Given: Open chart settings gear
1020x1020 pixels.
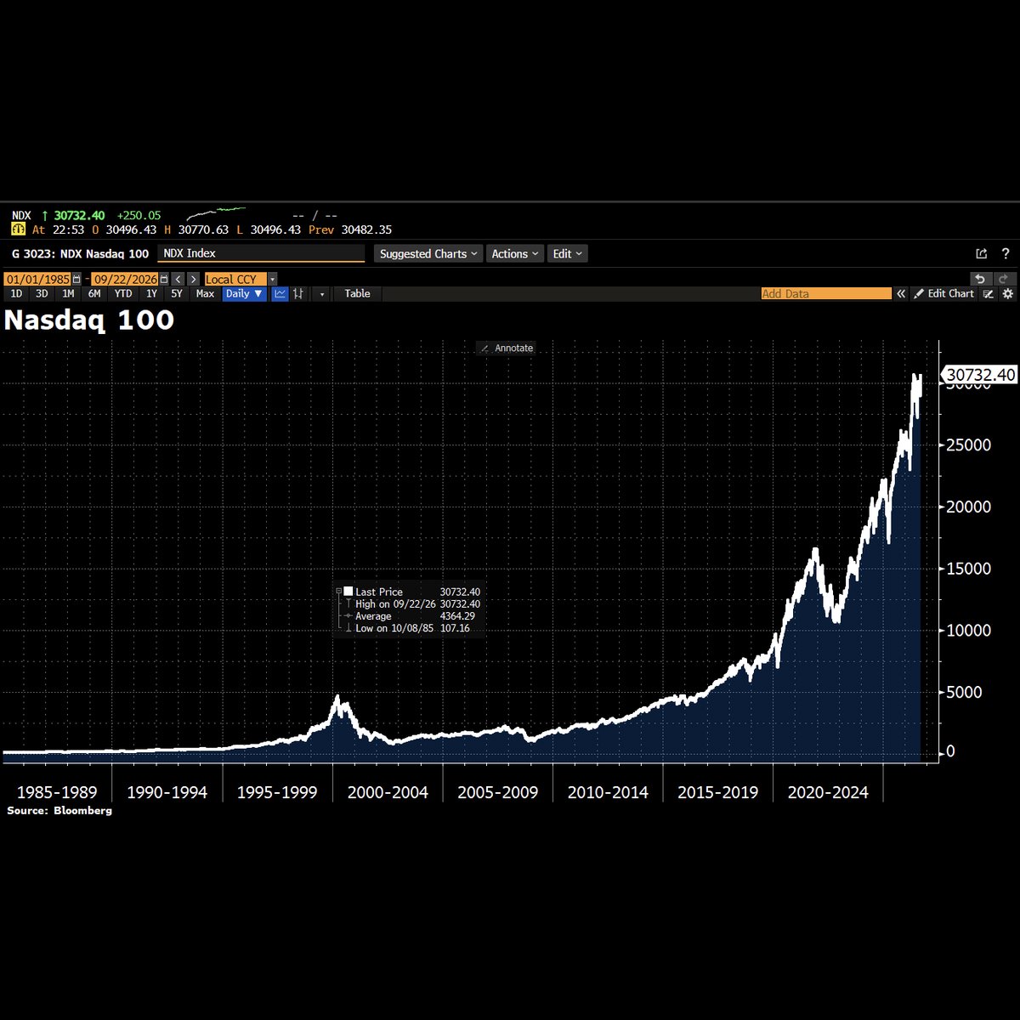Looking at the screenshot, I should coord(1007,293).
